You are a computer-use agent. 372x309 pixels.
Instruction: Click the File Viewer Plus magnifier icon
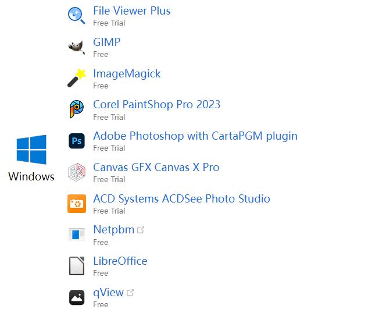(x=77, y=15)
